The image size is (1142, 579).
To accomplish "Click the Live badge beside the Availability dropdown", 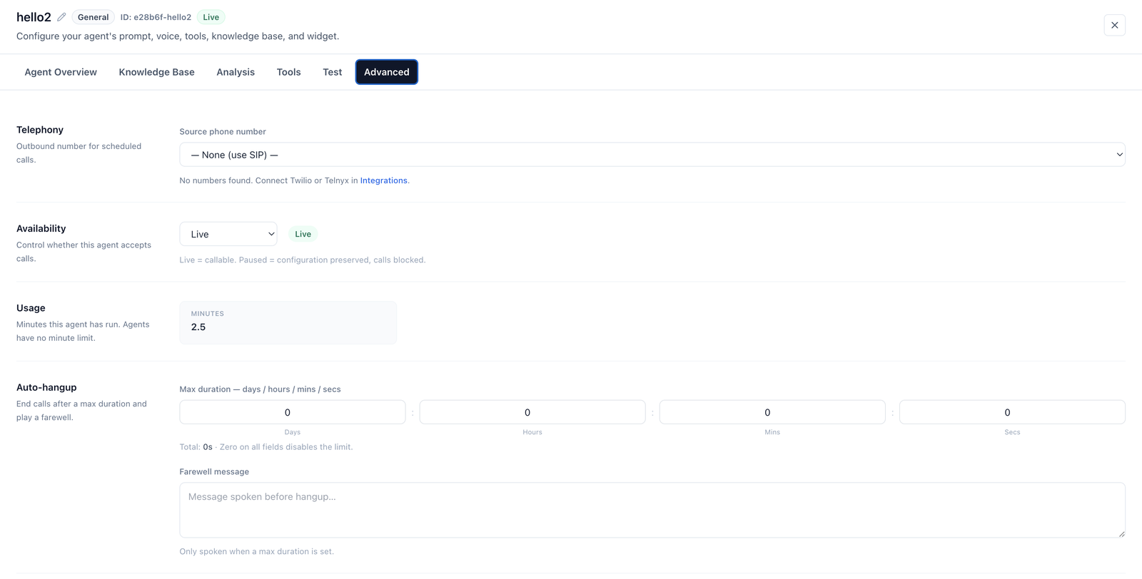I will (303, 234).
